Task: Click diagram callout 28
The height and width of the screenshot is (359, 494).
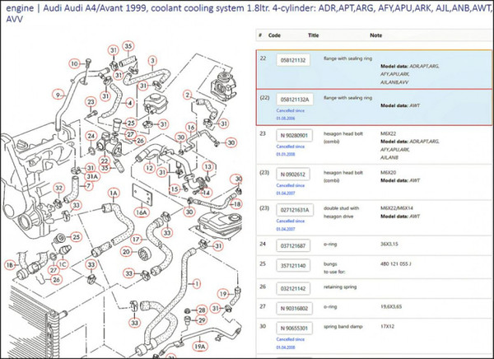Action: [x=202, y=310]
